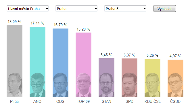Select the ODS leader portrait
This screenshot has height=108, width=190.
(60, 85)
